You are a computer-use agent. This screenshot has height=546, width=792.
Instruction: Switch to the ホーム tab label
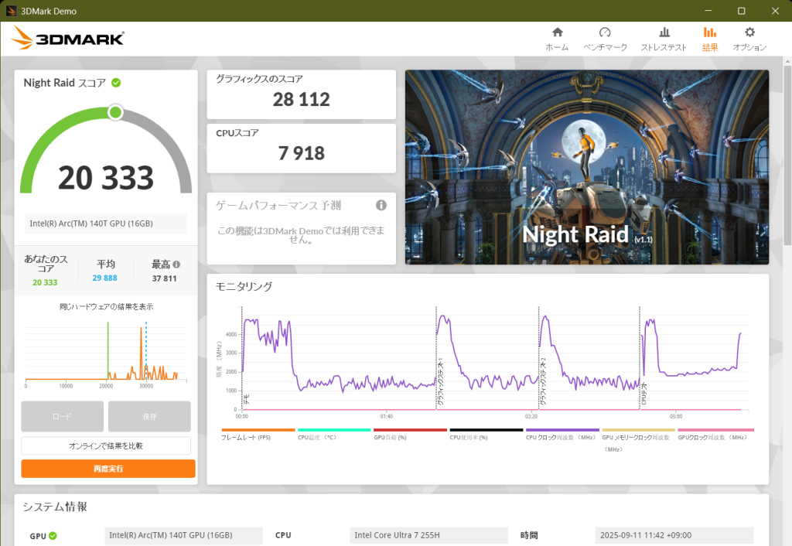557,47
